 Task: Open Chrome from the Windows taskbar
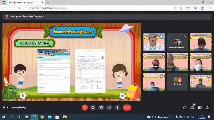point(42,117)
